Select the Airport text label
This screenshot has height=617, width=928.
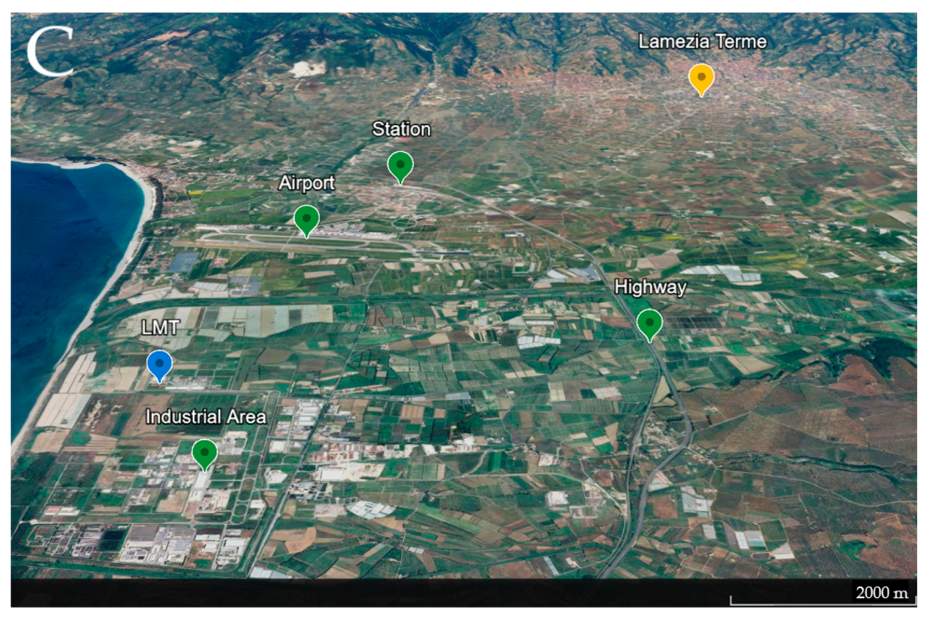[x=307, y=183]
